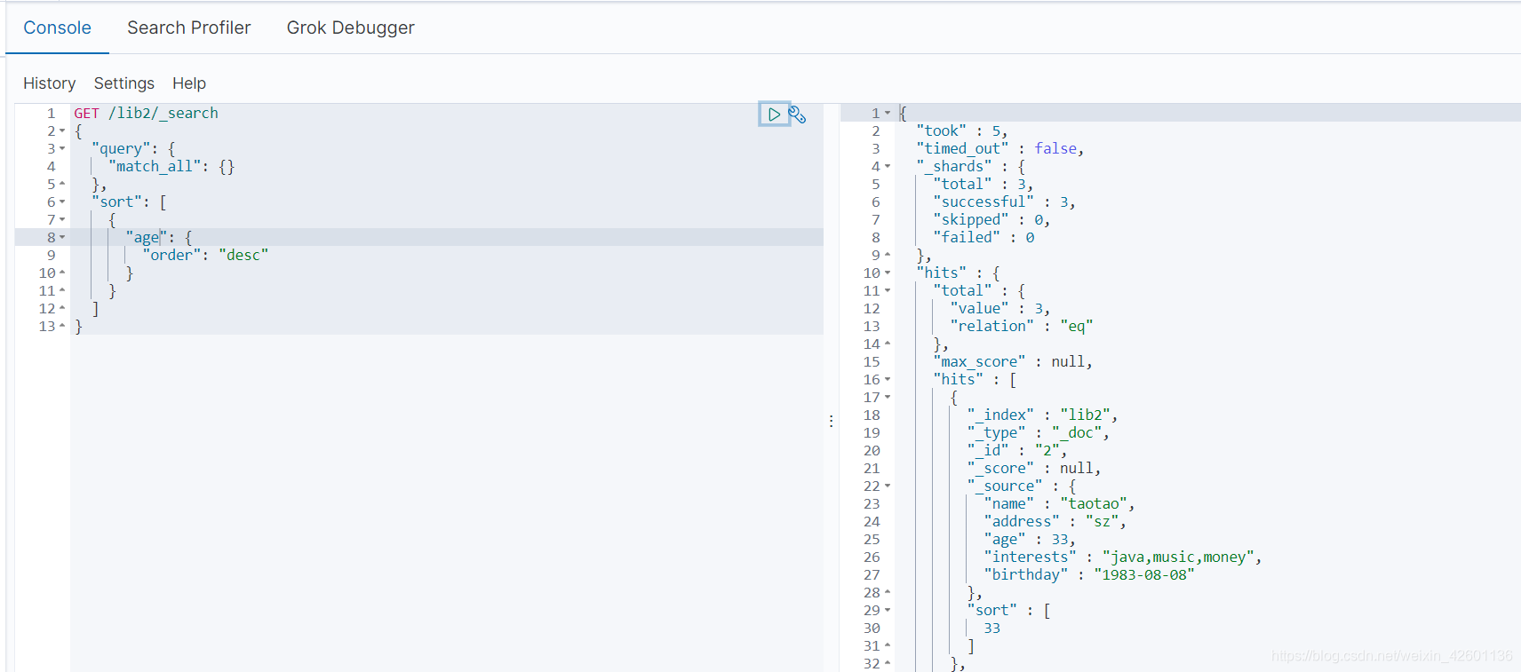Collapse first hit object at response line 17
The height and width of the screenshot is (672, 1521).
coord(888,398)
